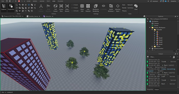The image size is (179, 94).
Task: Collapse the ribbon with the up arrow
Action: (148, 1)
